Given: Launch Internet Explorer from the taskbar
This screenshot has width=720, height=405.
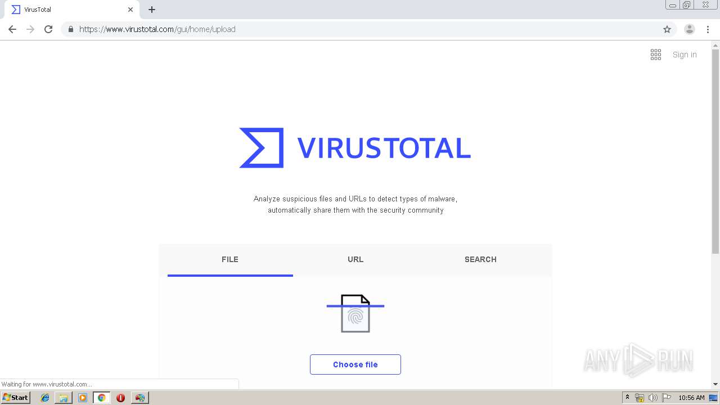Looking at the screenshot, I should pos(45,398).
